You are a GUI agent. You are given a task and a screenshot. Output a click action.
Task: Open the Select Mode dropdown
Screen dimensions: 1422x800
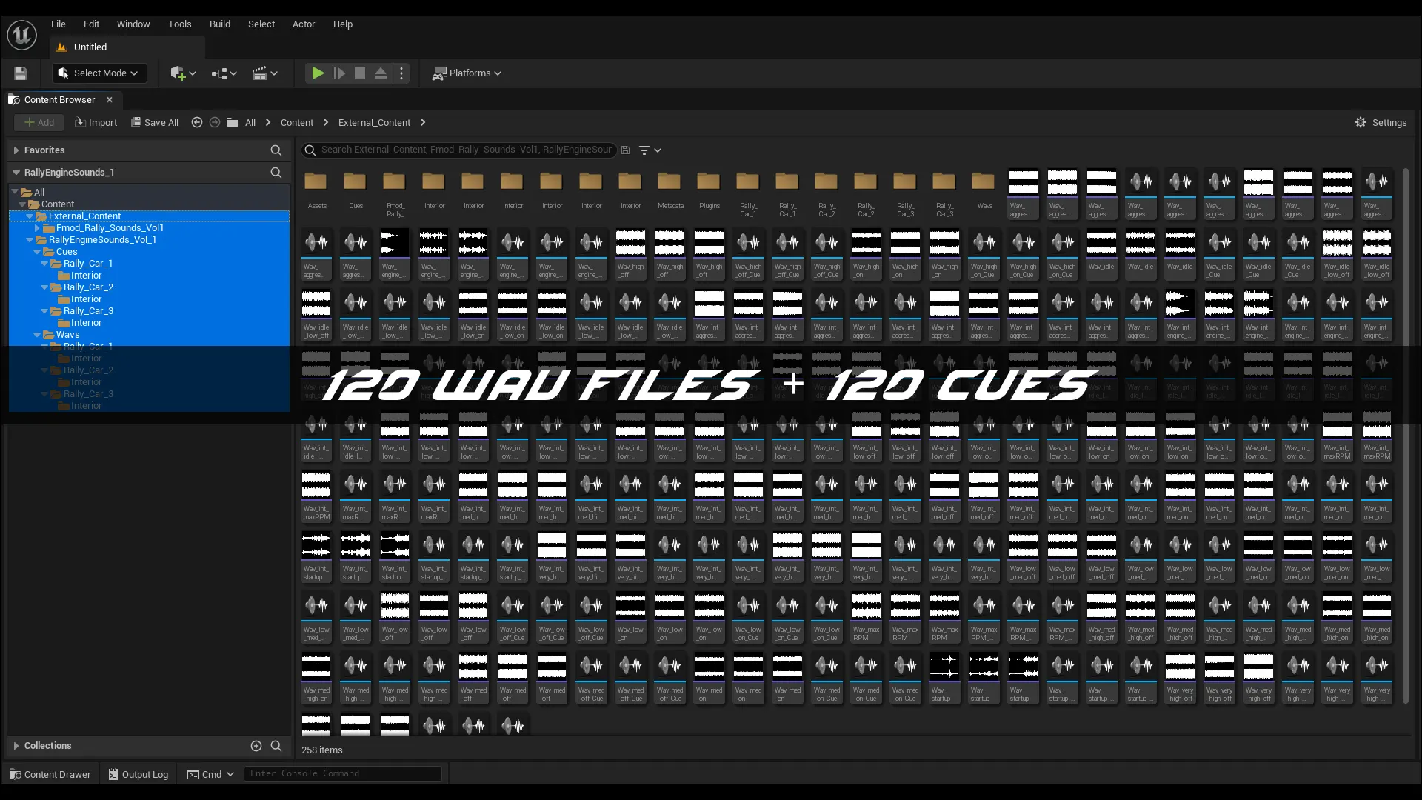coord(99,73)
